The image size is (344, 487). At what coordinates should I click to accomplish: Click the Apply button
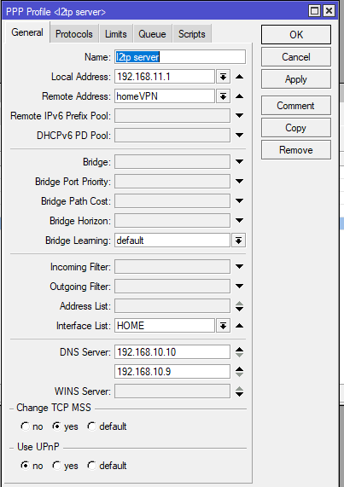point(296,79)
